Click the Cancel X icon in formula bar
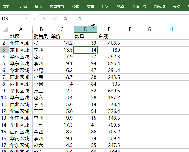189x152 pixels. 44,18
